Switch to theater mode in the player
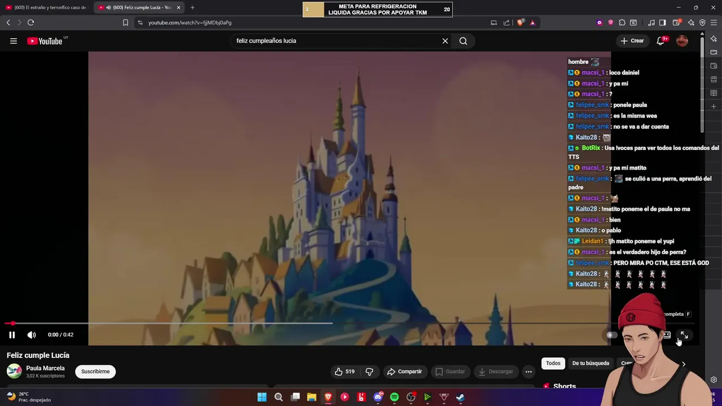Image resolution: width=722 pixels, height=406 pixels. coord(666,334)
